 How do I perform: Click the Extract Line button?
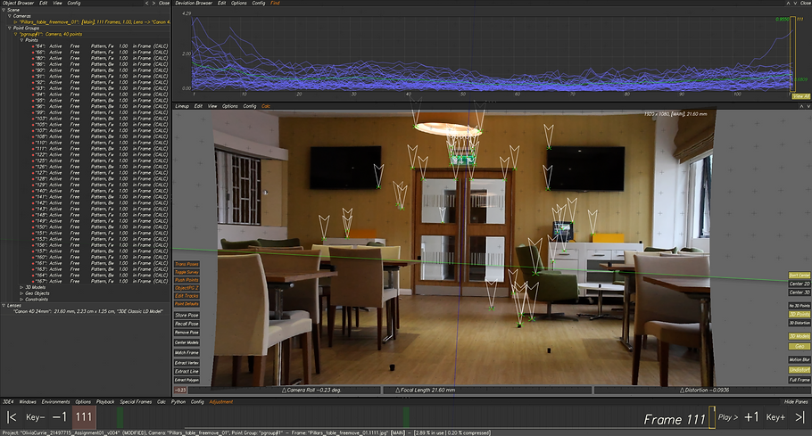tap(187, 371)
